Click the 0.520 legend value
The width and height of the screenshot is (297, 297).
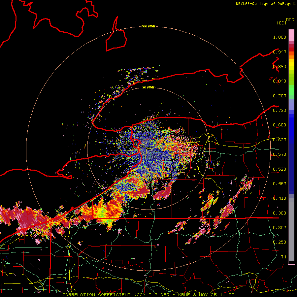[280, 169]
